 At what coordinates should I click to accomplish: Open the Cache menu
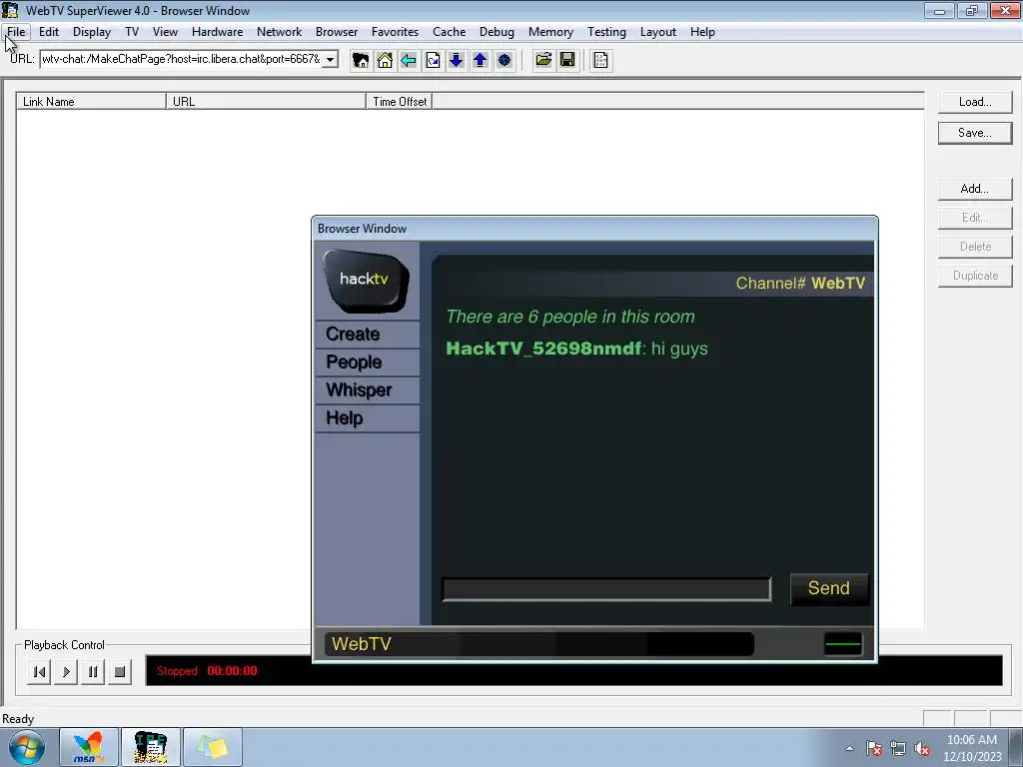click(449, 32)
